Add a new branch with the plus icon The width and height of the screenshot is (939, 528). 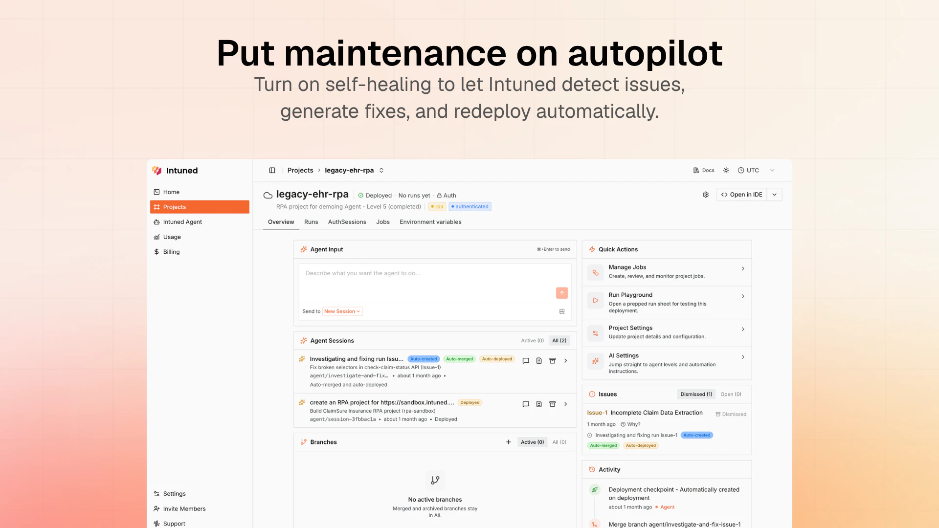coord(509,442)
